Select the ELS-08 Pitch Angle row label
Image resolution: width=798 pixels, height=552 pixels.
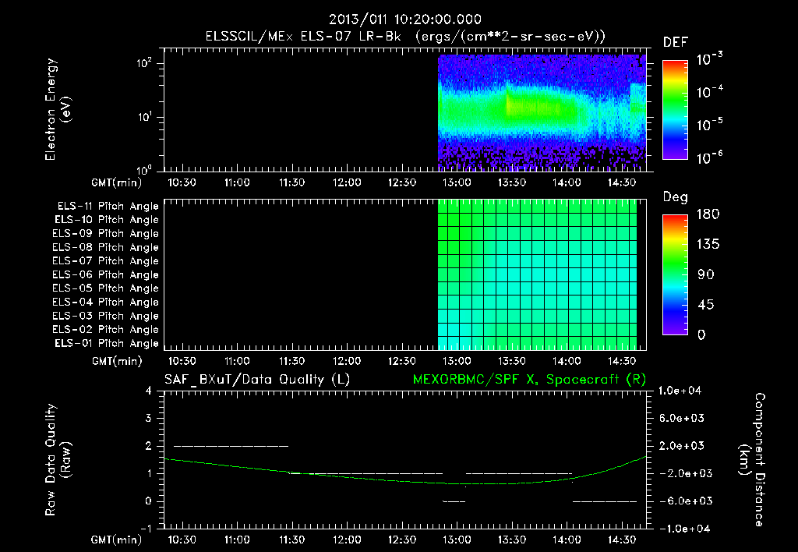click(x=106, y=247)
